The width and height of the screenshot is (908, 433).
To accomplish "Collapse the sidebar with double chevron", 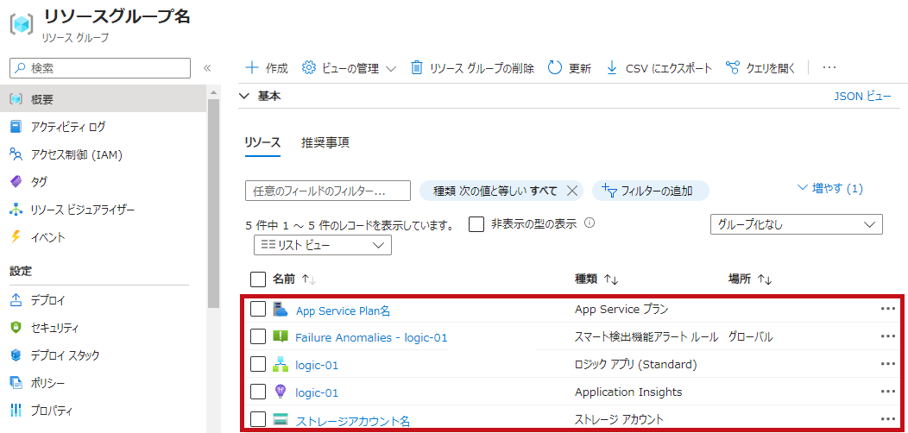I will 207,68.
